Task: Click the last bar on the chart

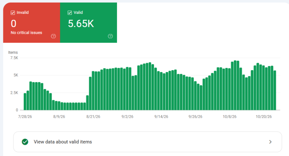Action: pyautogui.click(x=275, y=90)
